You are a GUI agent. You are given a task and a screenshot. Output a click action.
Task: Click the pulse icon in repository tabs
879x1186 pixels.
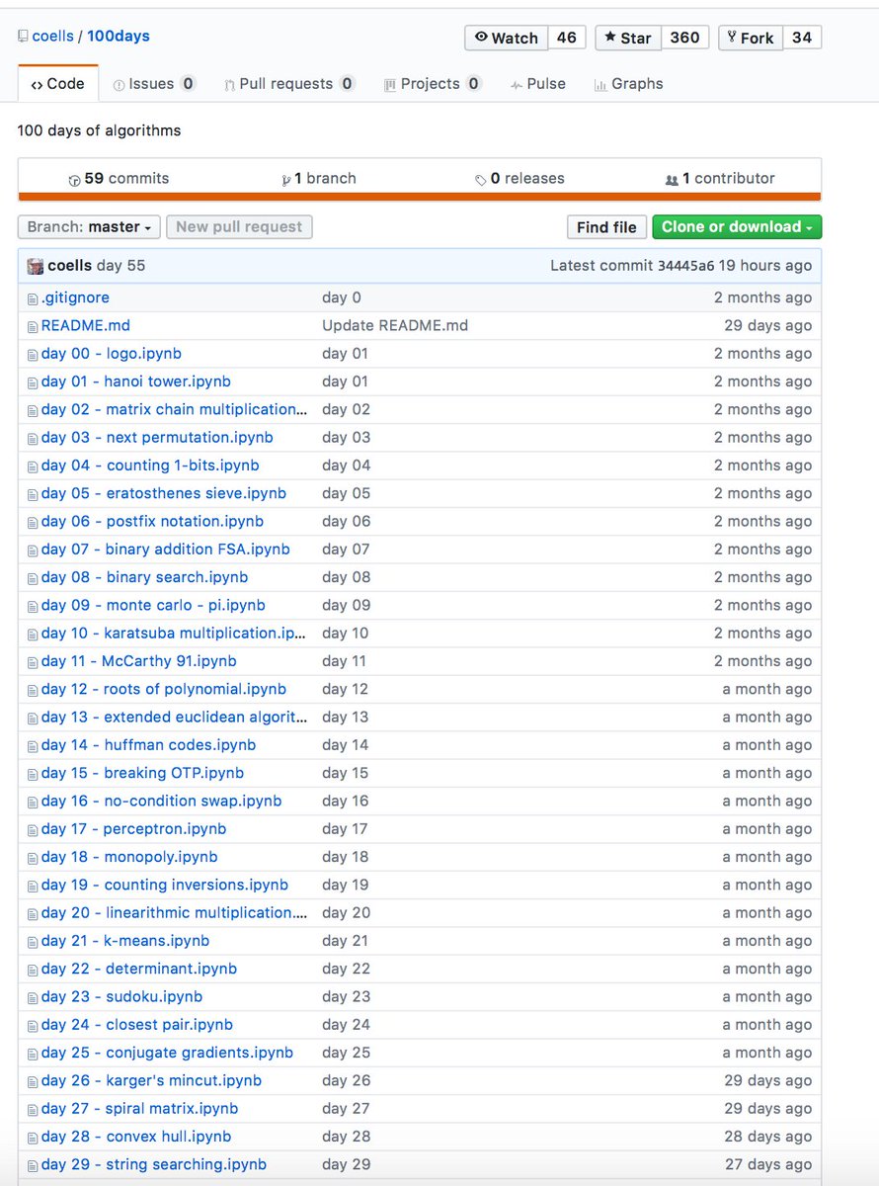(517, 85)
